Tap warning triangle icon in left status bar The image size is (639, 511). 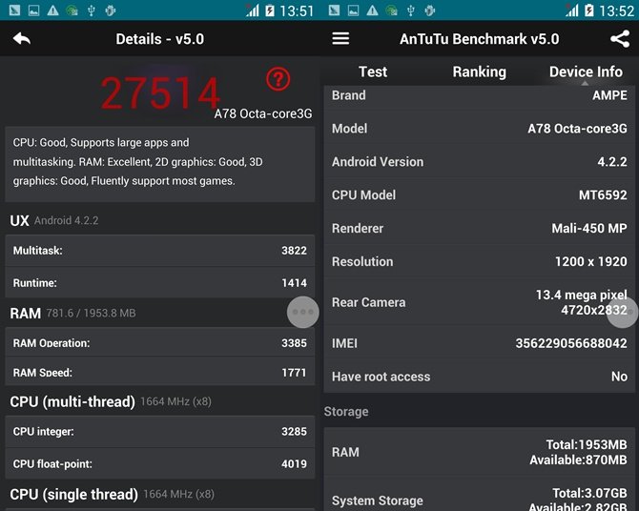tap(52, 10)
